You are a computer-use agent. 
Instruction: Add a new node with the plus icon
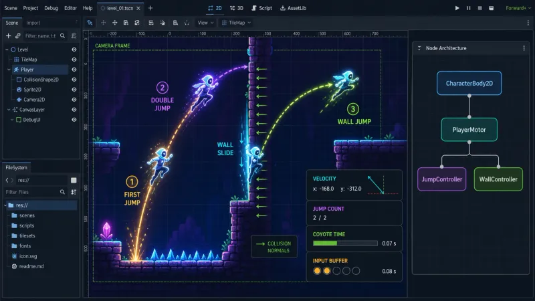8,36
